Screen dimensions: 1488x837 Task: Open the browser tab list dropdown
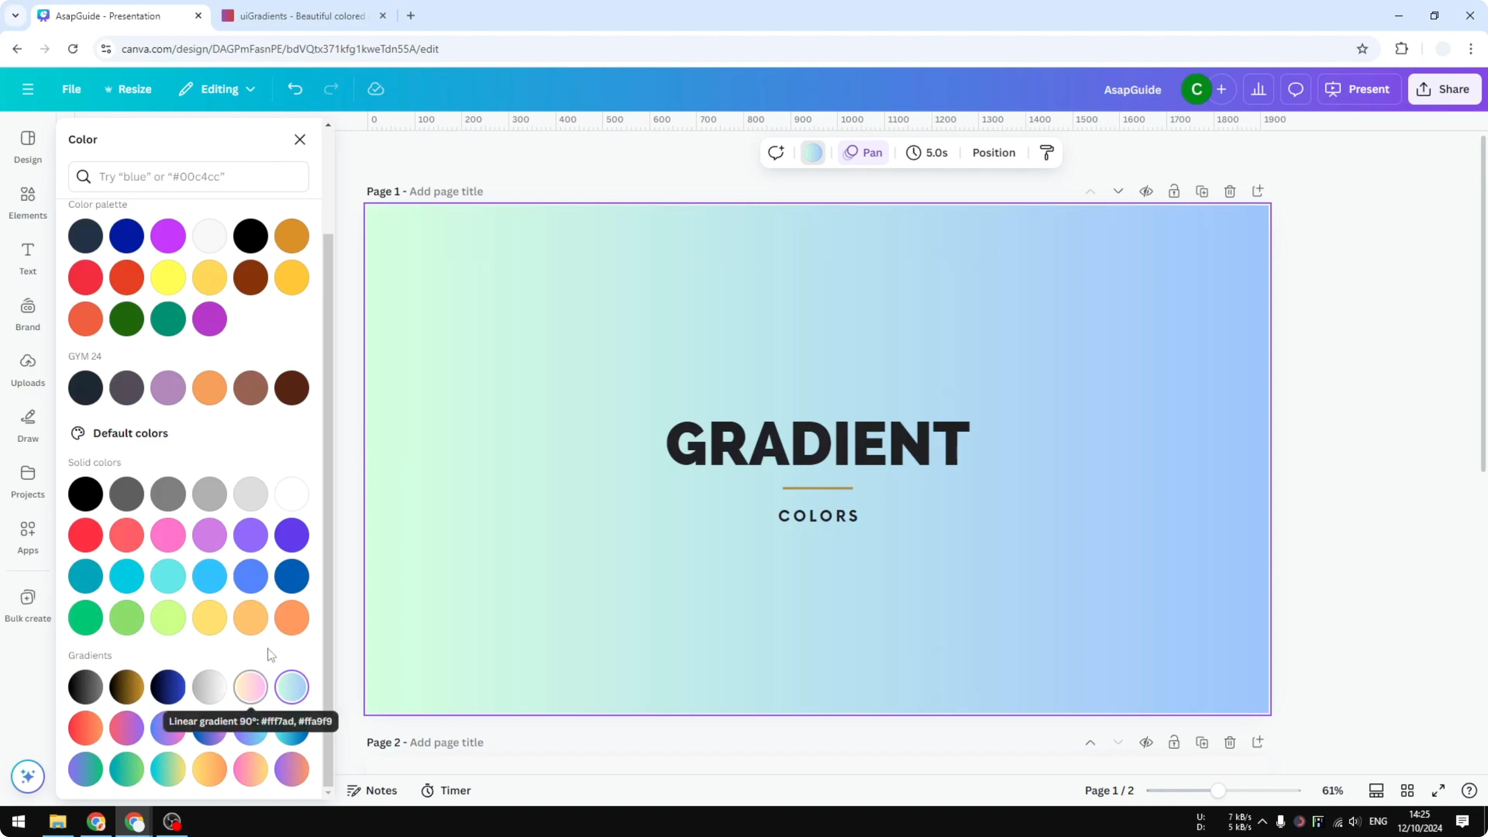(15, 16)
